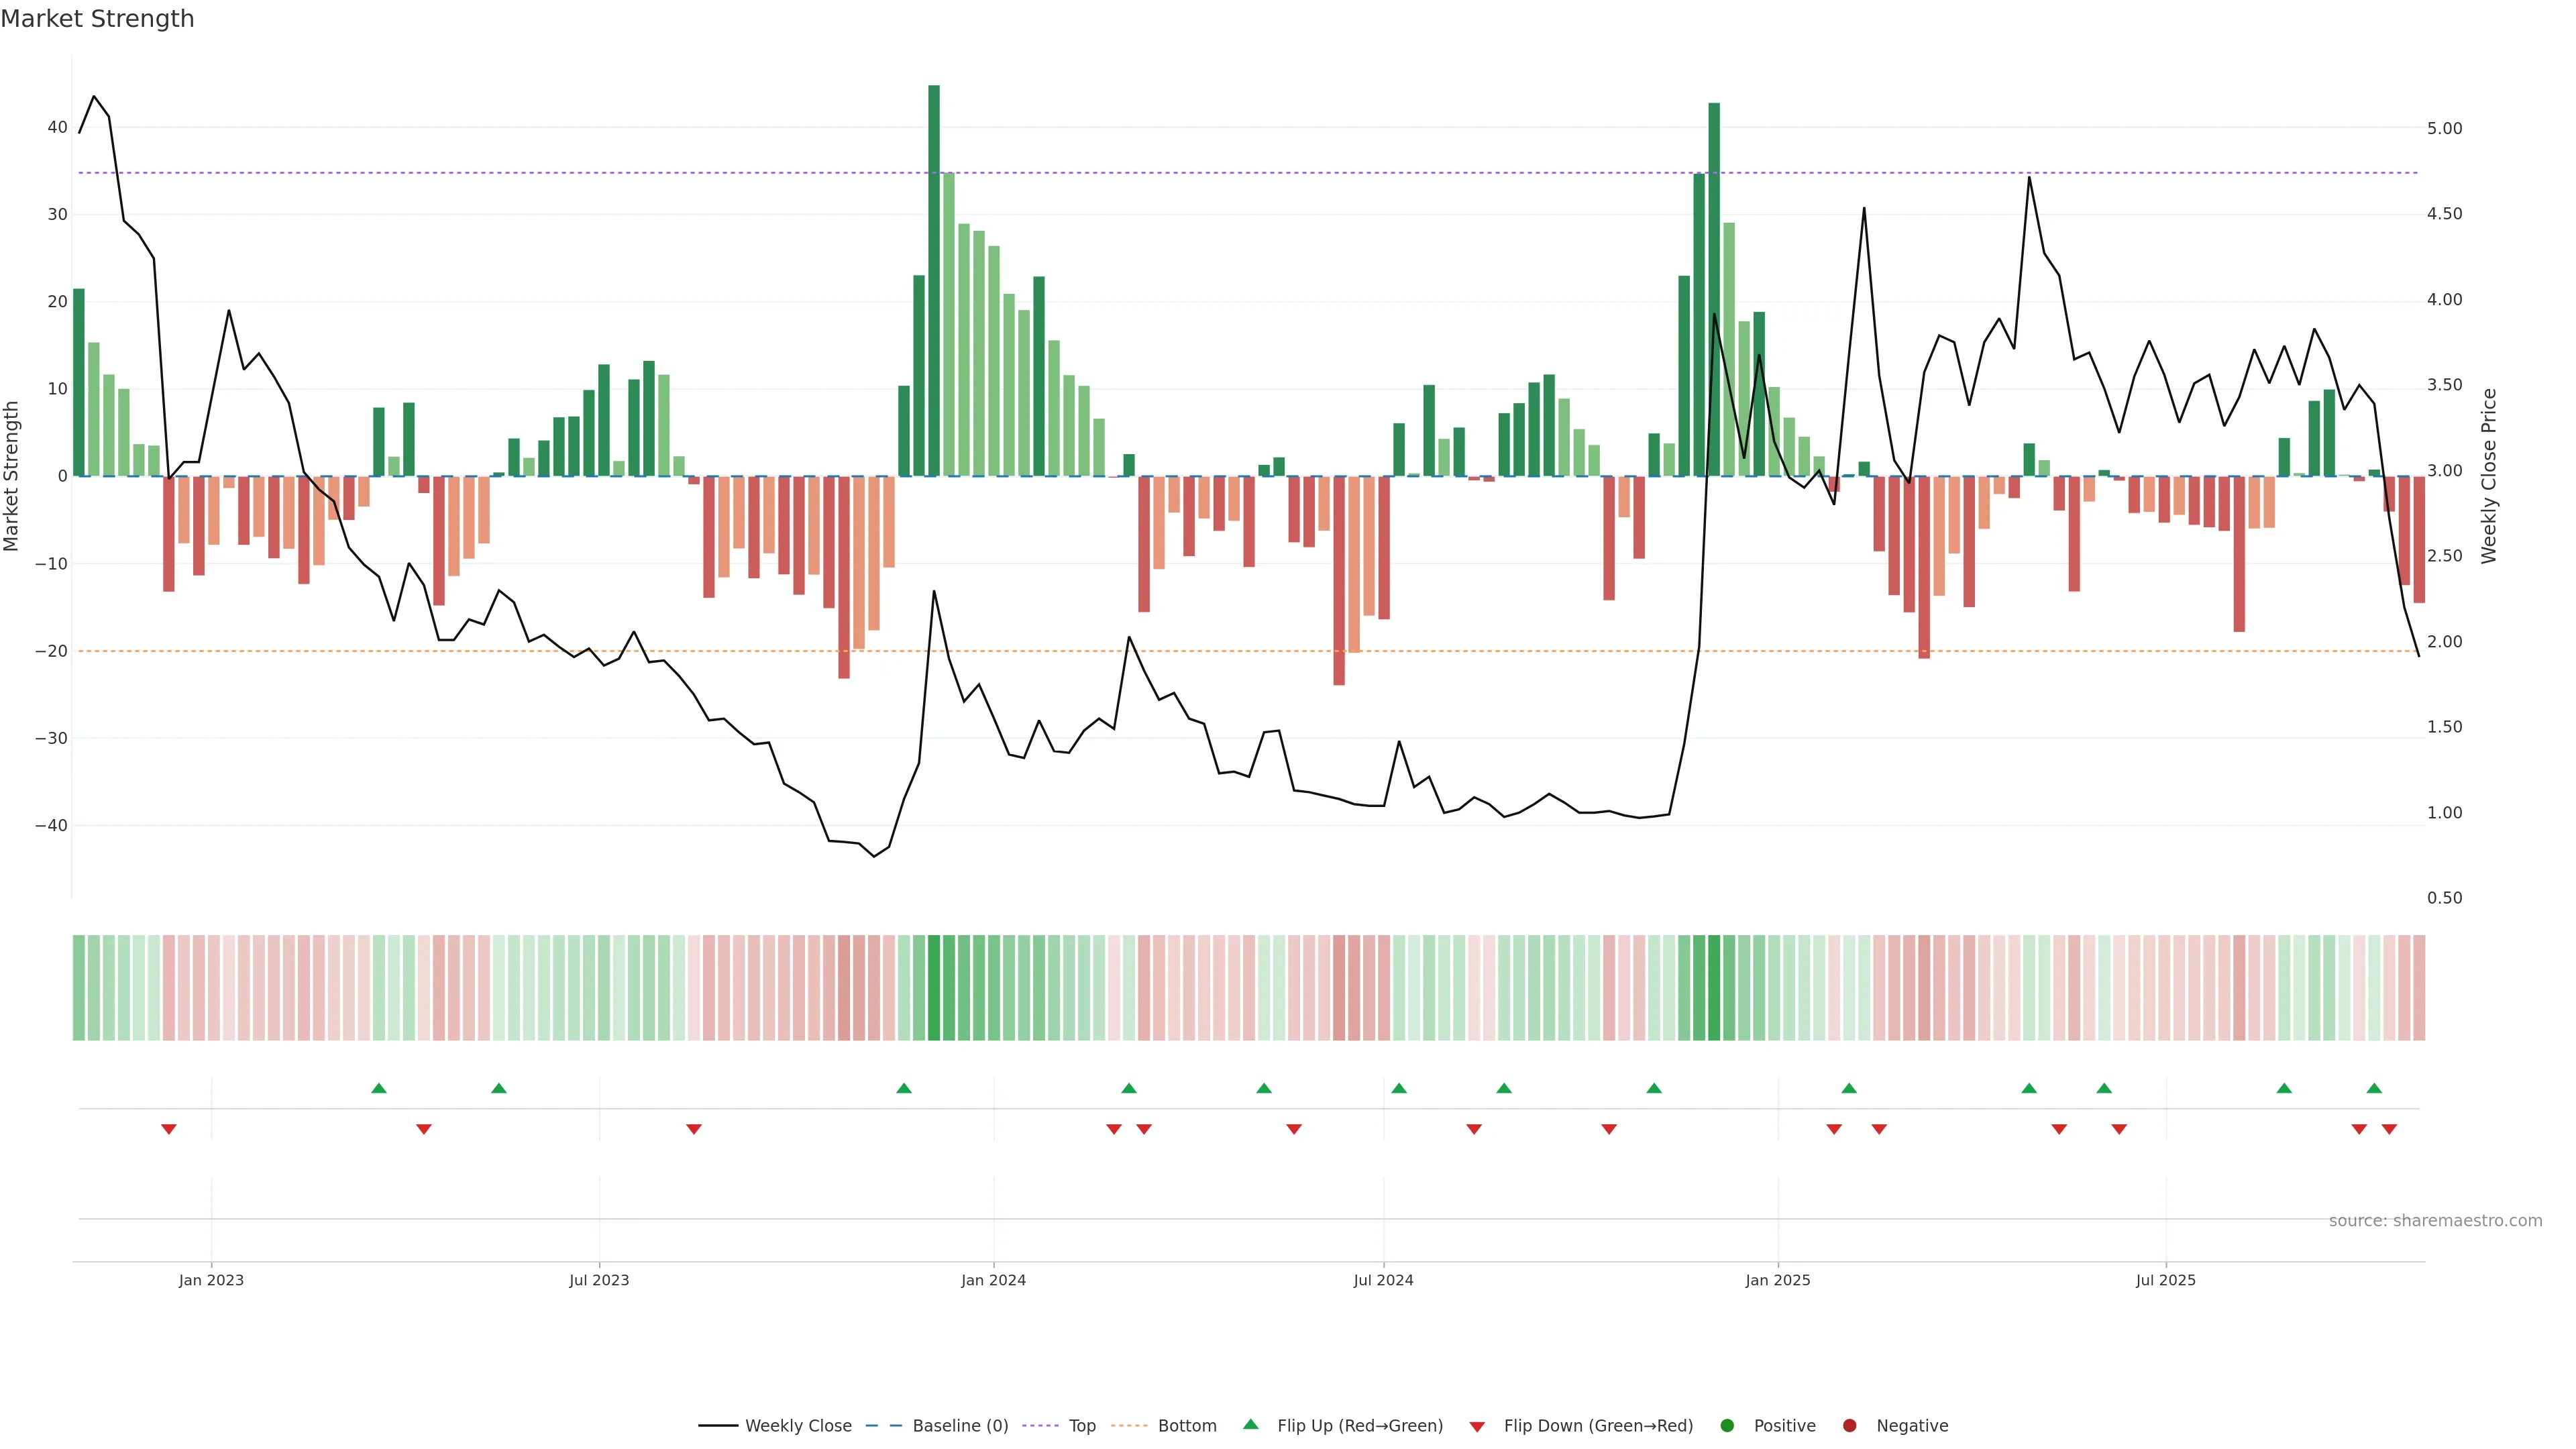Click the source: sharemaestro.com text
2576x1449 pixels.
coord(2435,1221)
